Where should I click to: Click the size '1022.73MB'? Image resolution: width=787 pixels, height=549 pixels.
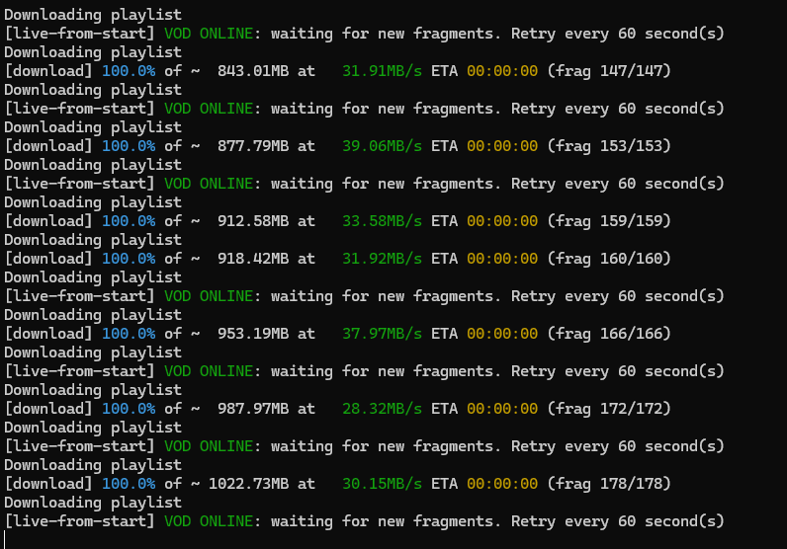click(248, 484)
